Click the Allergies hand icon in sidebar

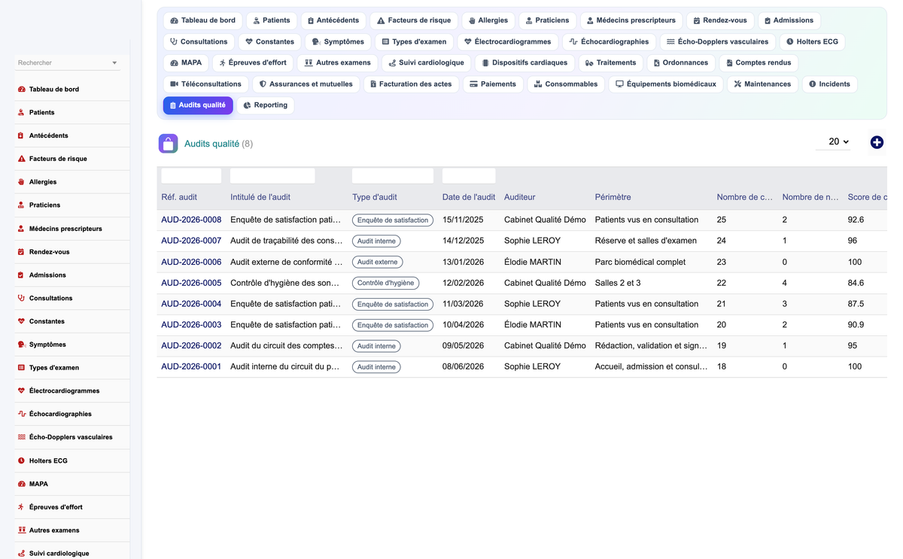(x=21, y=182)
